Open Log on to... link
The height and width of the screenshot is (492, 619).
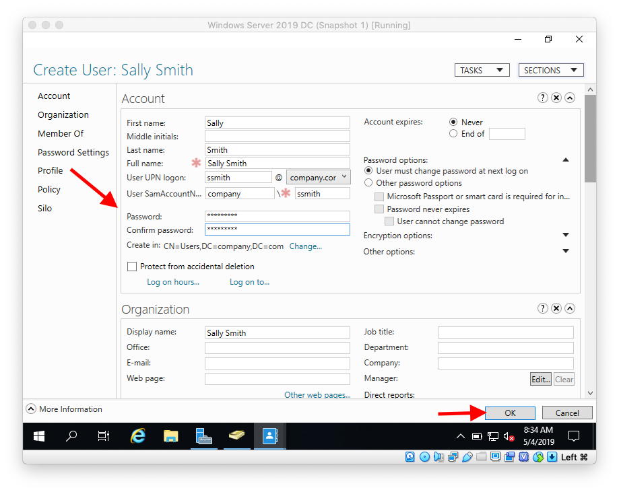click(x=249, y=282)
